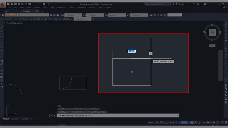Viewport: 228px width, 128px height.
Task: Click the Open file folder icon
Action: point(12,4)
